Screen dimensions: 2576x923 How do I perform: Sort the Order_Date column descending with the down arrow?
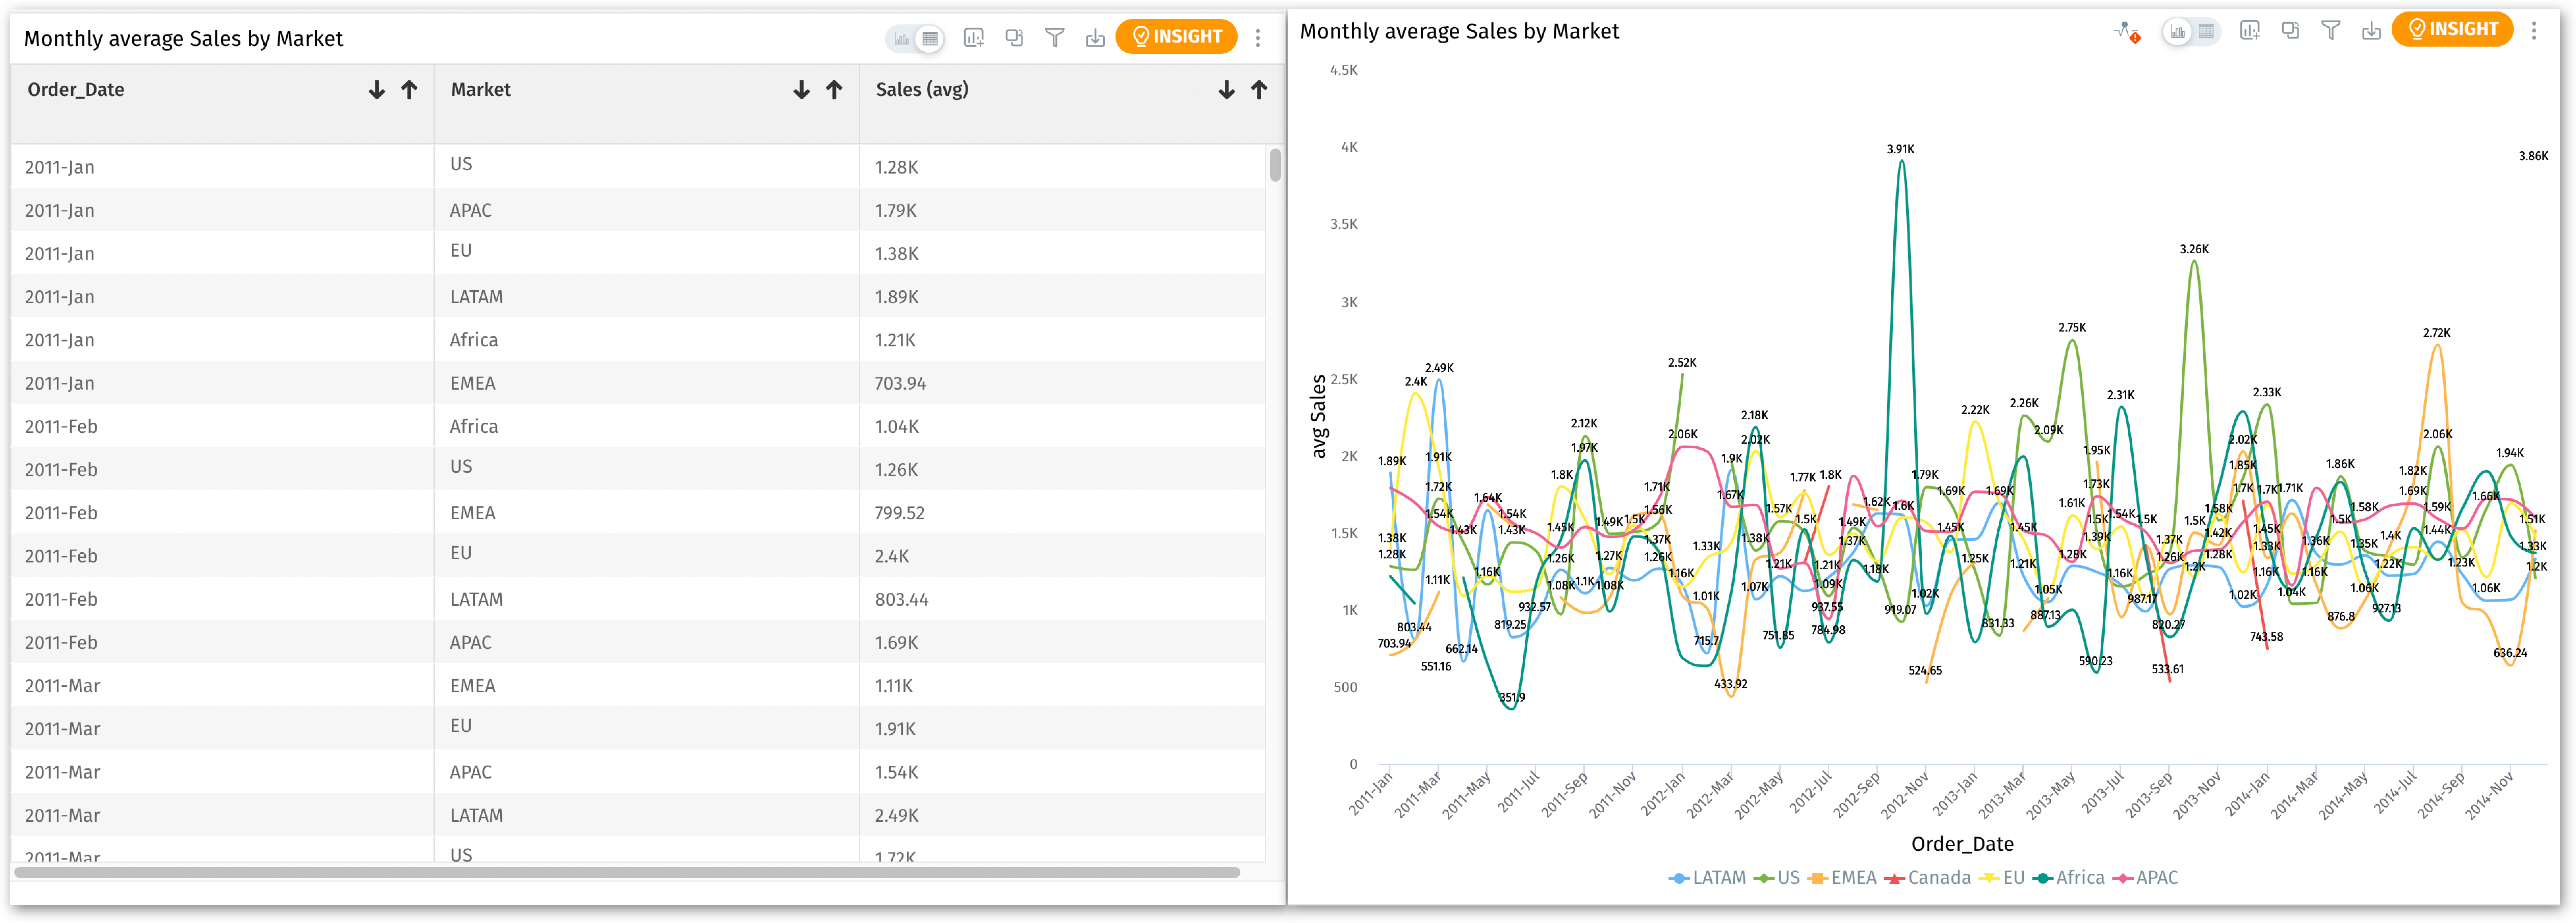tap(376, 90)
